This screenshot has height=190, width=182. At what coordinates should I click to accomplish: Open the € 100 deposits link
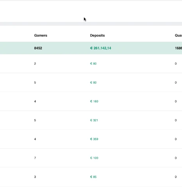(x=94, y=158)
